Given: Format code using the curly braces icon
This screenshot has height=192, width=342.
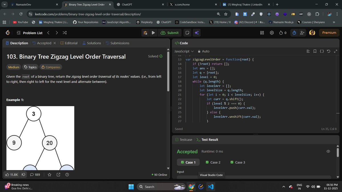Looking at the screenshot, I should [322, 51].
